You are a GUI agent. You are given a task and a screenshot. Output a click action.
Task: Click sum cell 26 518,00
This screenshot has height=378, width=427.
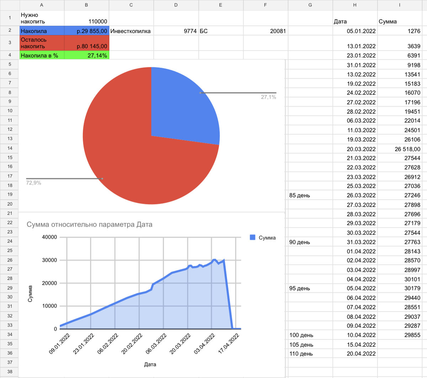click(400, 149)
